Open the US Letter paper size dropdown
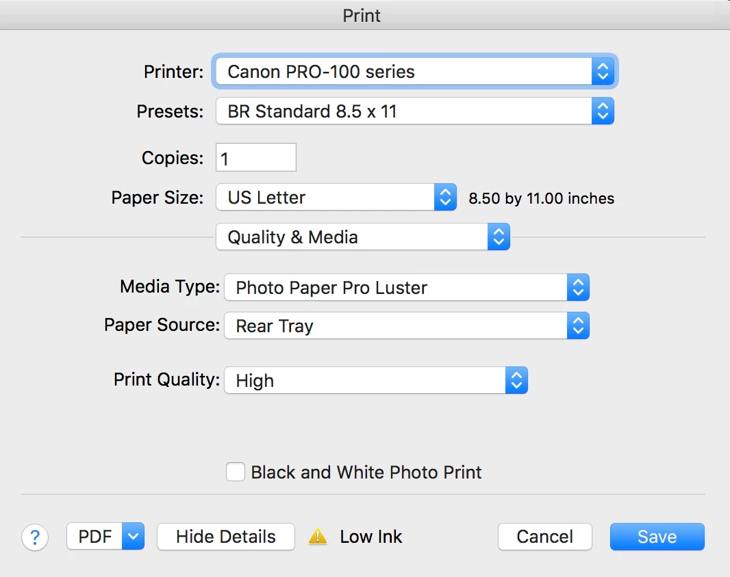Screen dimensions: 730x577 click(336, 197)
